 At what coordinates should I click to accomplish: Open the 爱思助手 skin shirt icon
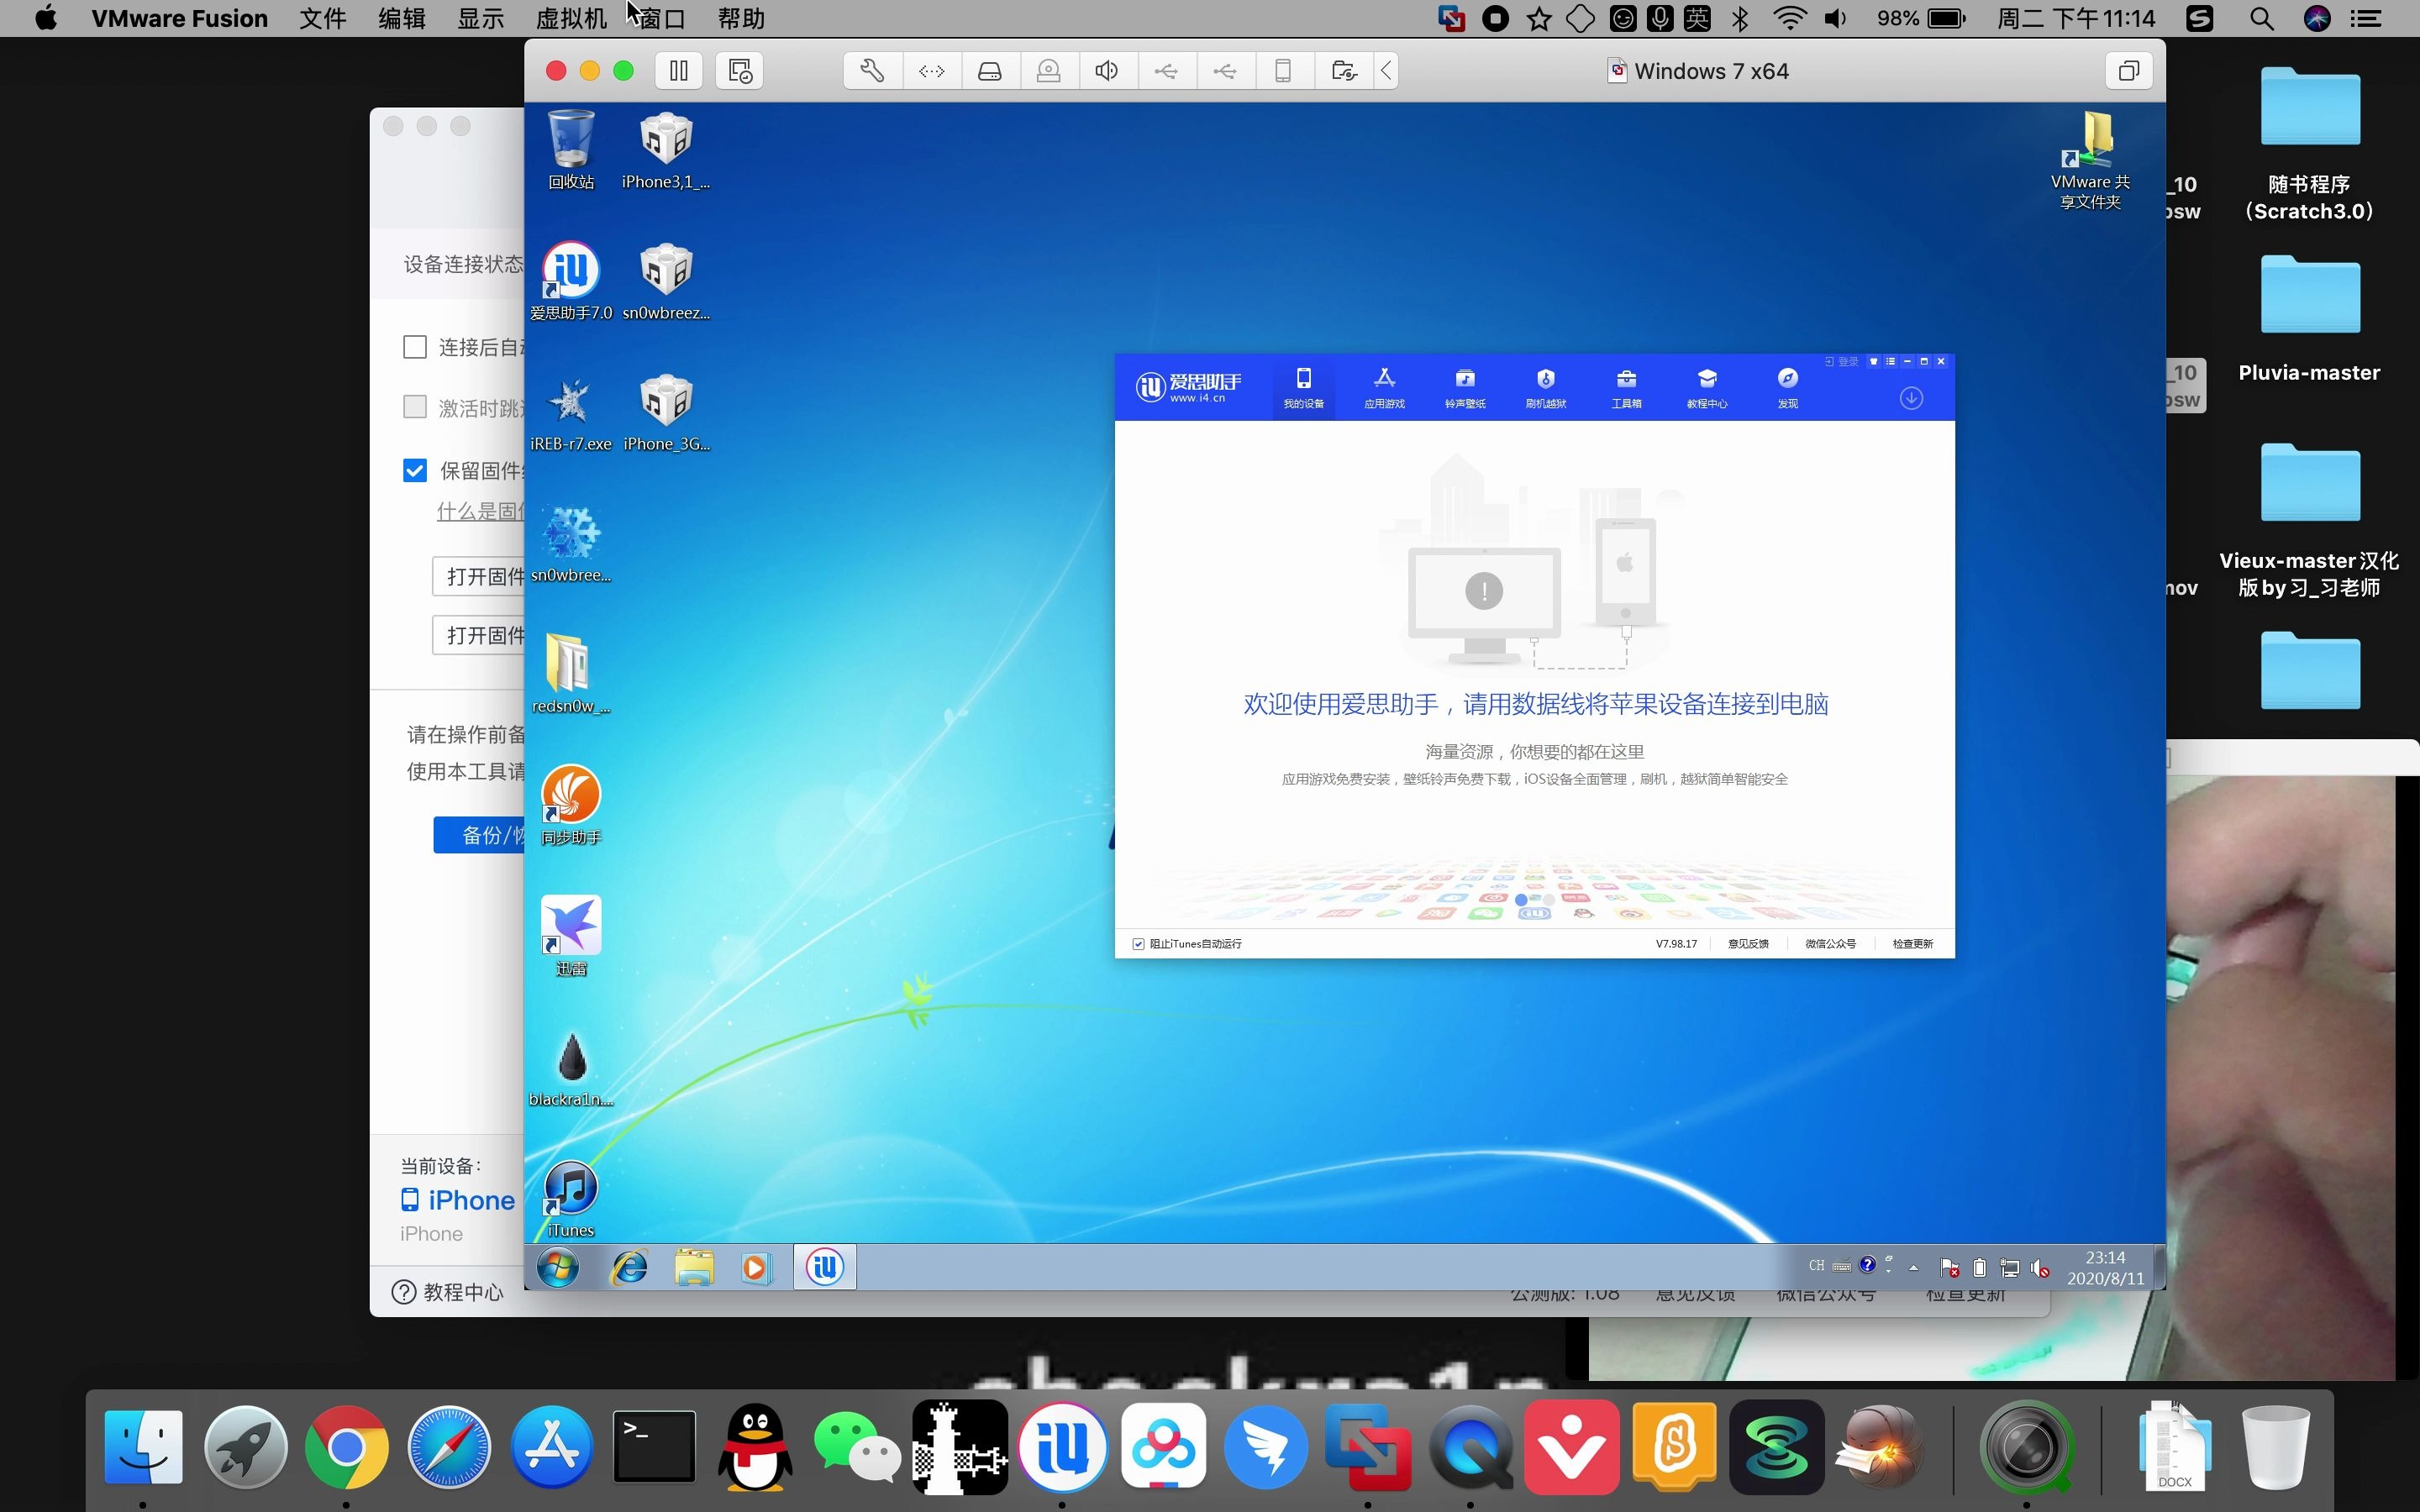[1873, 362]
